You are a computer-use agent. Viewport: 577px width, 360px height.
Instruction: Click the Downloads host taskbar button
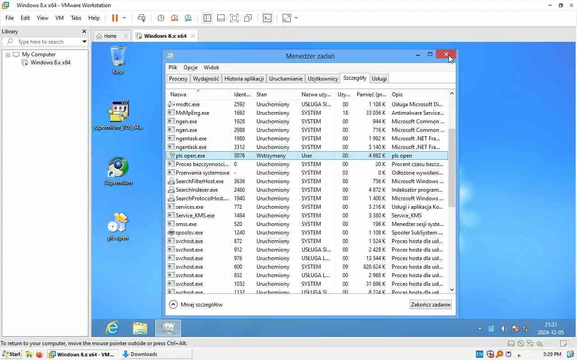coord(156,354)
